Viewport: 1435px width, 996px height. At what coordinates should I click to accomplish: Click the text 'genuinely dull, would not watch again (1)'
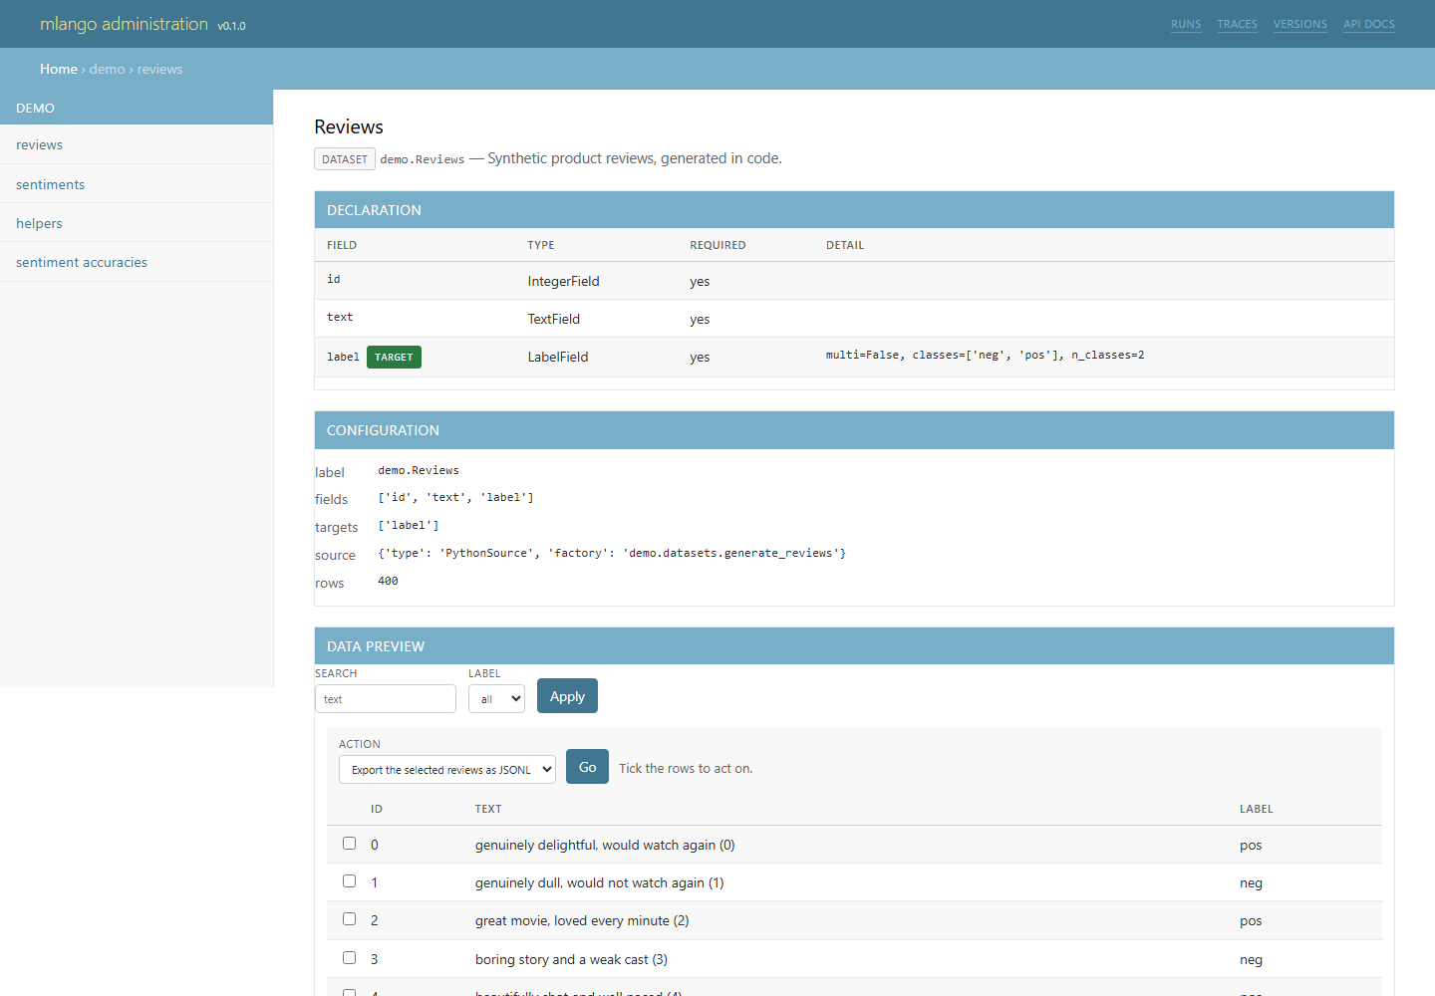(x=600, y=882)
